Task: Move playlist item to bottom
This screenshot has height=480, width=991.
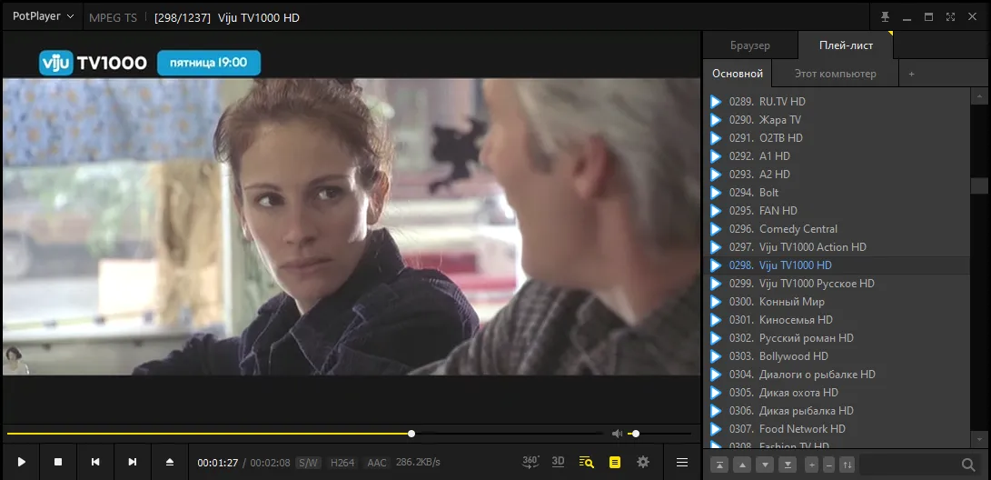Action: [x=788, y=465]
